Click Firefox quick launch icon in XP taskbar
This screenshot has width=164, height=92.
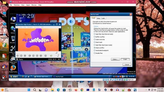23,77
